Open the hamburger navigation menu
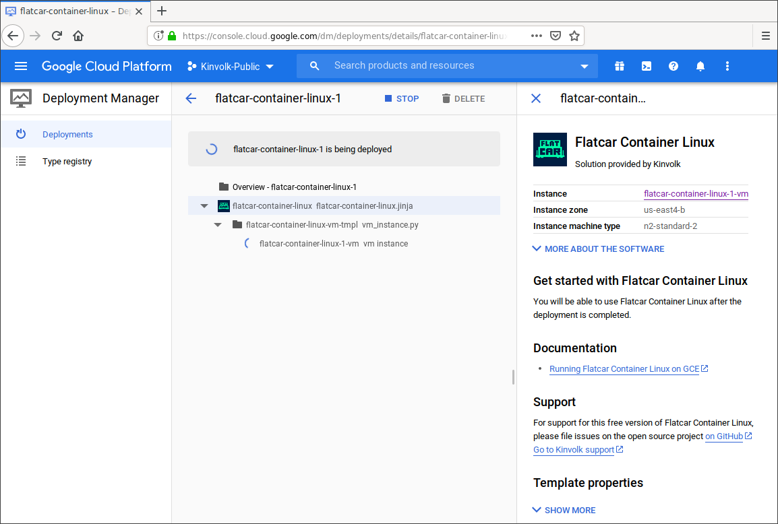This screenshot has height=524, width=778. click(x=21, y=66)
